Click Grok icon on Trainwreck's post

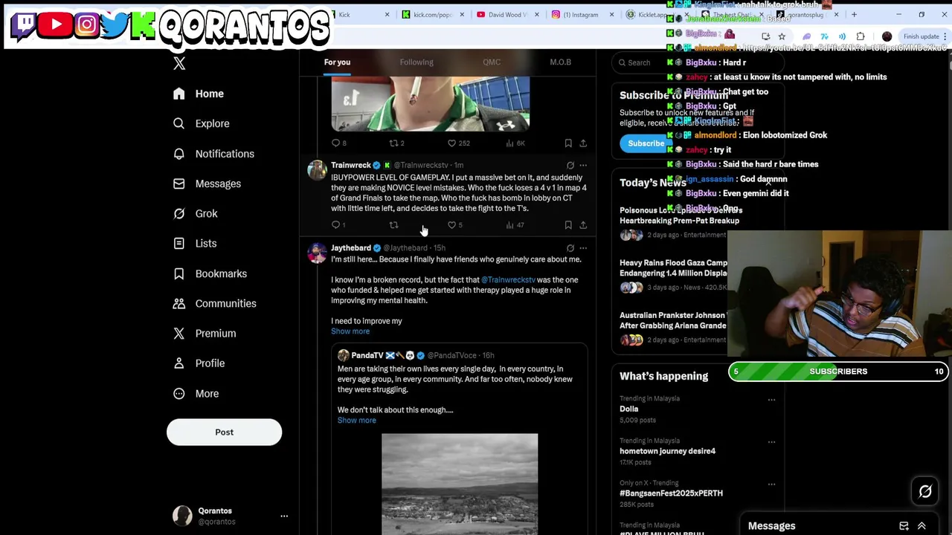570,165
